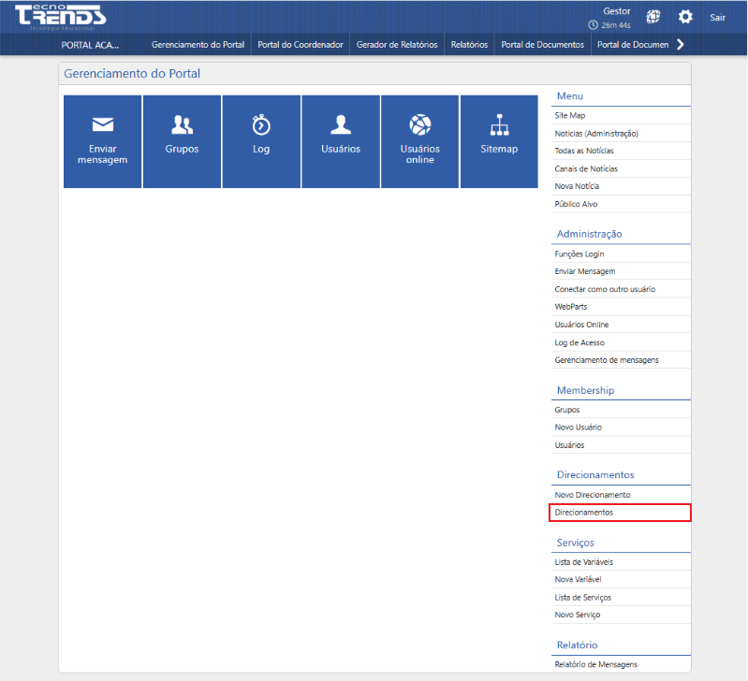Open settings gear icon in header

685,17
